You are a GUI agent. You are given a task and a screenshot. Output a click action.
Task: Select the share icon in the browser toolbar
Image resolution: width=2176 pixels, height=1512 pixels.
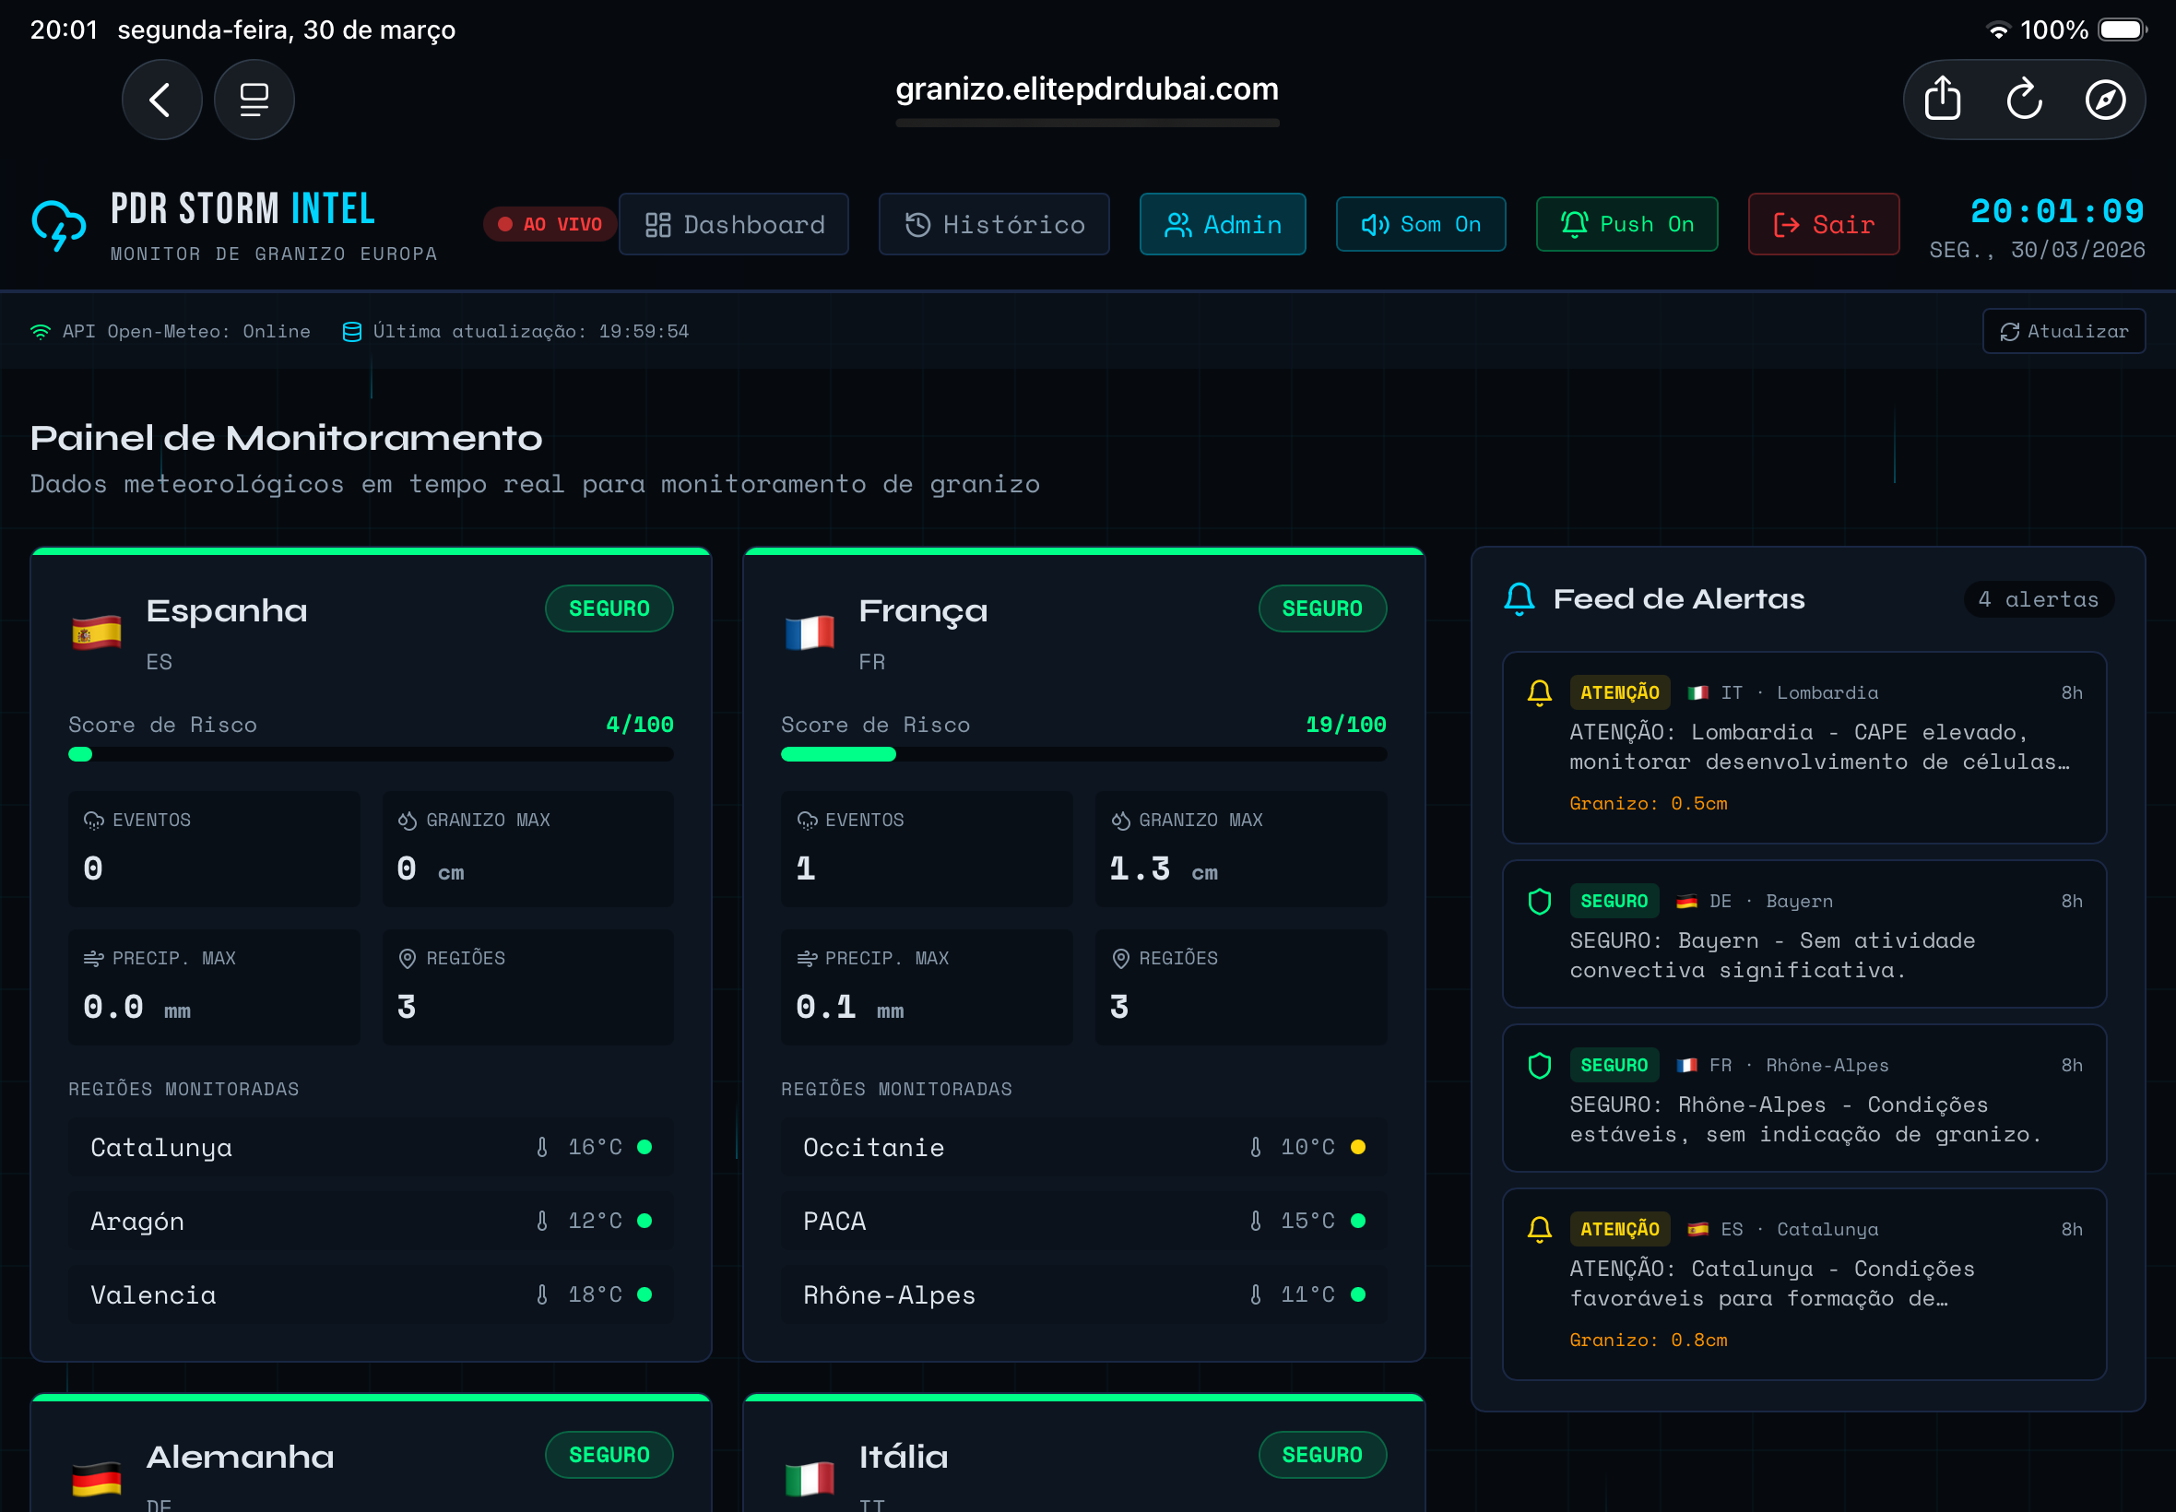click(x=1943, y=99)
